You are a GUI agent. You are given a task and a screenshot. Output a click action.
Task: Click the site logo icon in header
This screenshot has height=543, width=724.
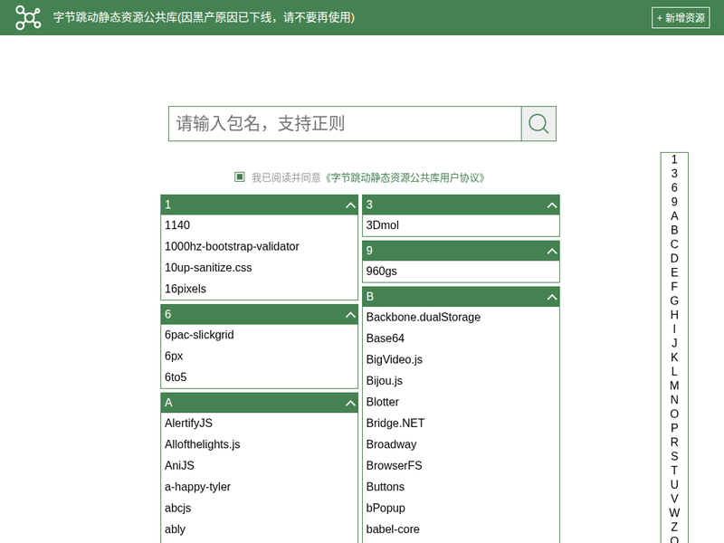click(x=28, y=17)
